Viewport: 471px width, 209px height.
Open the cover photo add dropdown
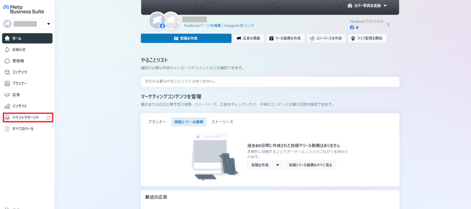385,6
